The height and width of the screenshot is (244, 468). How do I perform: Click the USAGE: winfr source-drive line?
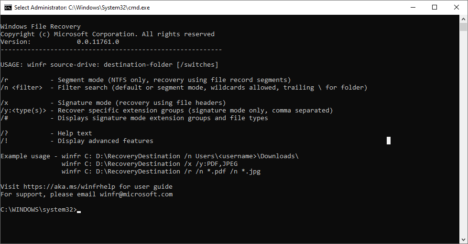pos(109,65)
